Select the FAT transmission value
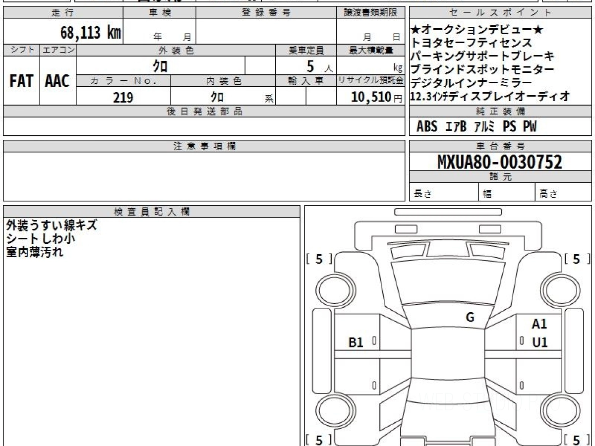Viewport: 595px width, 446px height. coord(21,81)
